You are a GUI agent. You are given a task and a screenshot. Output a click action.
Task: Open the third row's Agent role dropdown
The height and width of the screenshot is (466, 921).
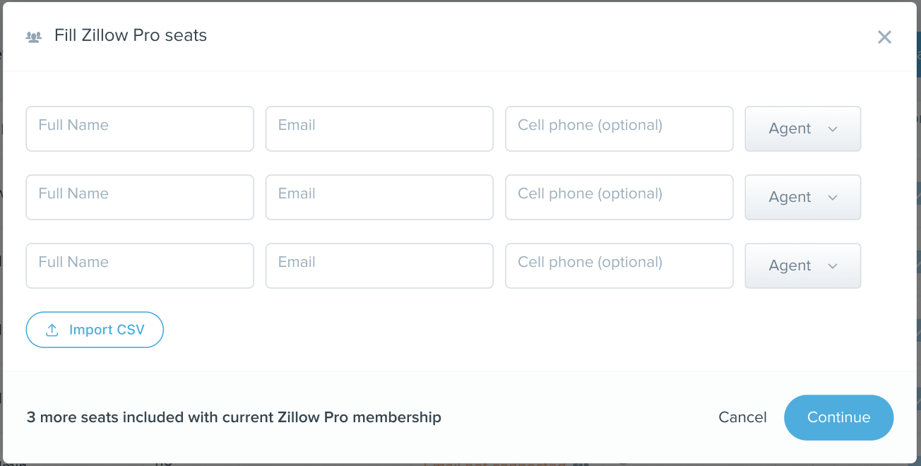coord(802,265)
